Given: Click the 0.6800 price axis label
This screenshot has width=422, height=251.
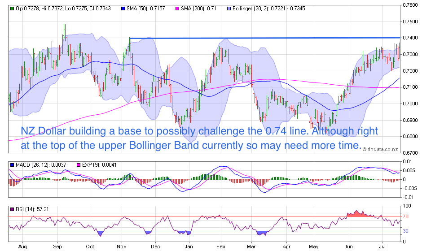Looking at the screenshot, I should tap(410, 137).
